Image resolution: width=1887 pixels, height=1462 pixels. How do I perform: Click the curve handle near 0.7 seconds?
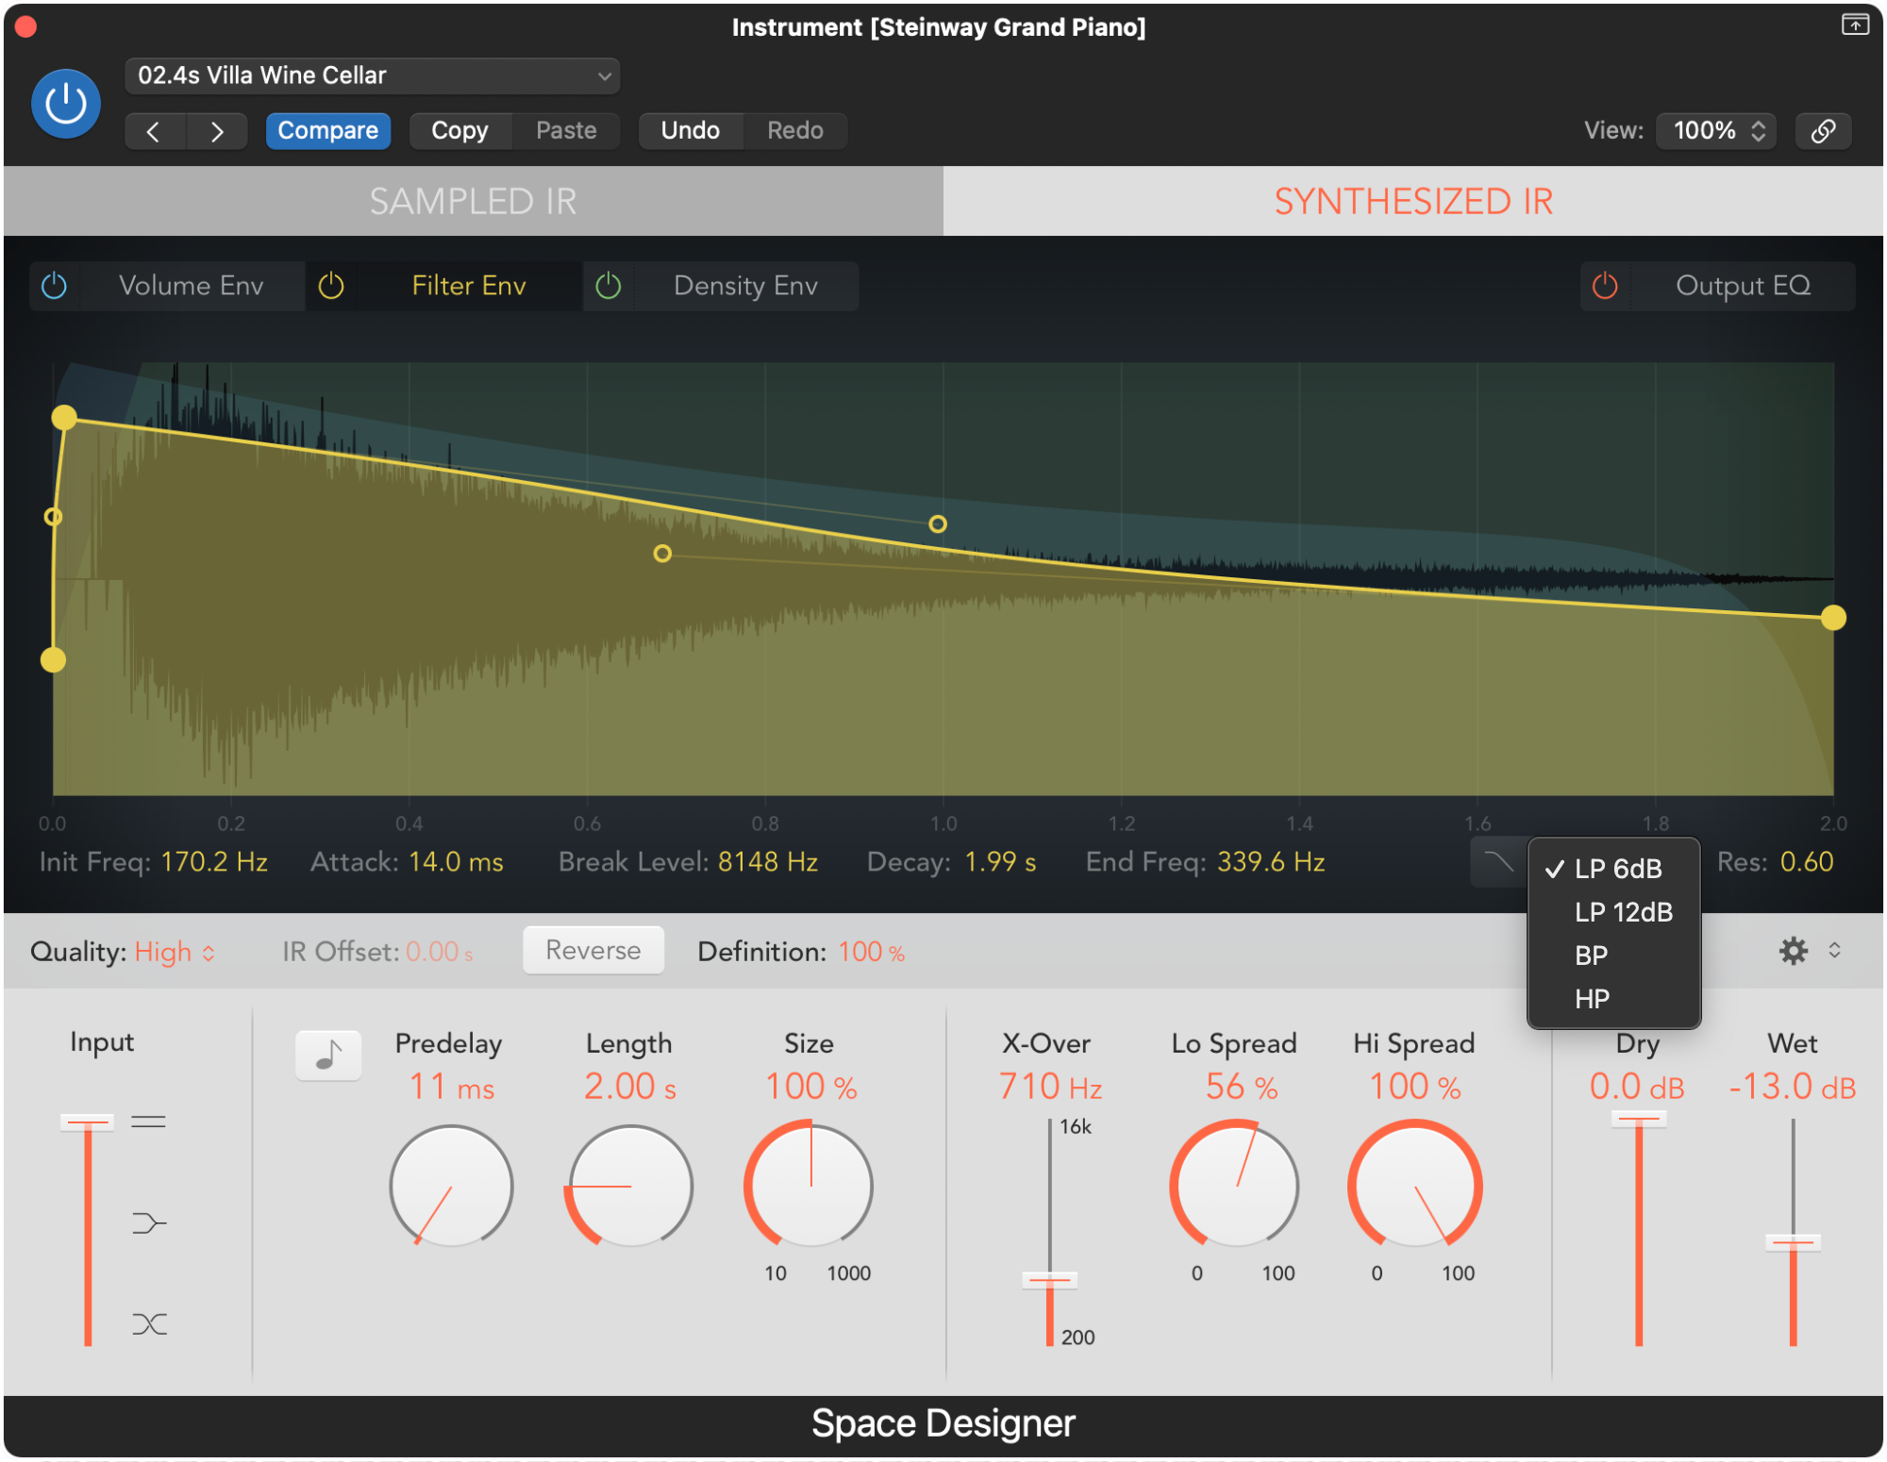click(x=662, y=554)
